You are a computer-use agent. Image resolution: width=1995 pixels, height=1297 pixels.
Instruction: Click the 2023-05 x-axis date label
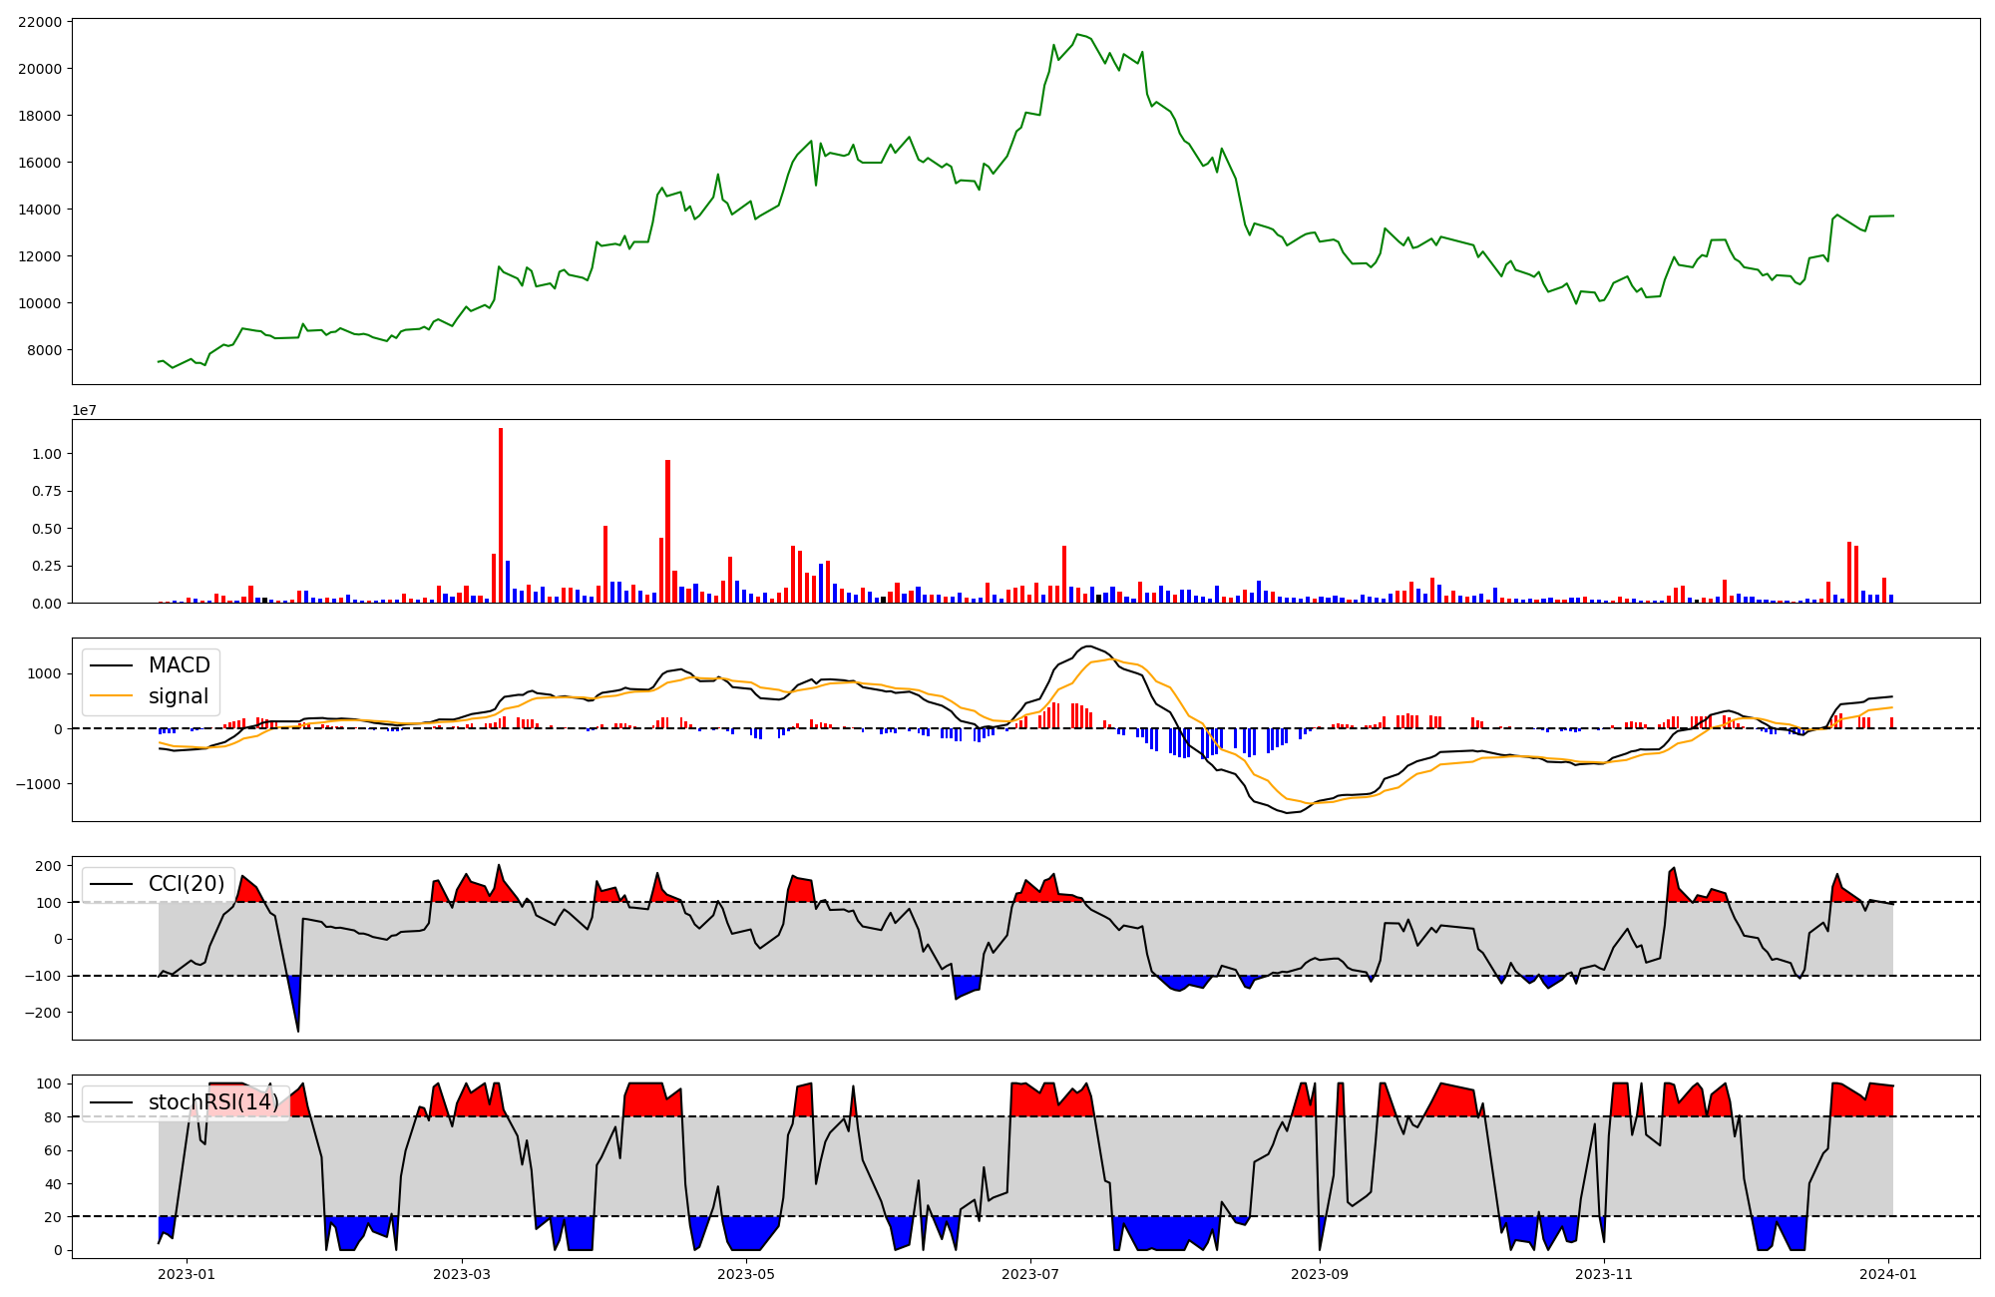click(746, 1274)
